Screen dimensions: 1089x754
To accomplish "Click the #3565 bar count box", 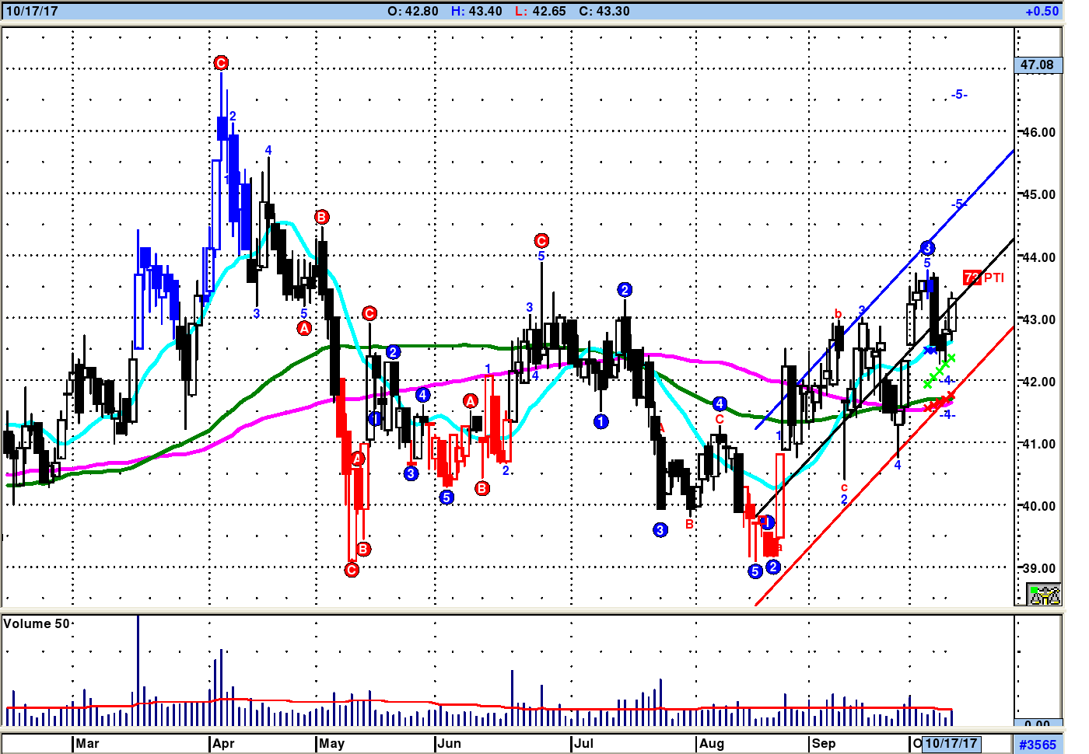I will click(x=1038, y=745).
